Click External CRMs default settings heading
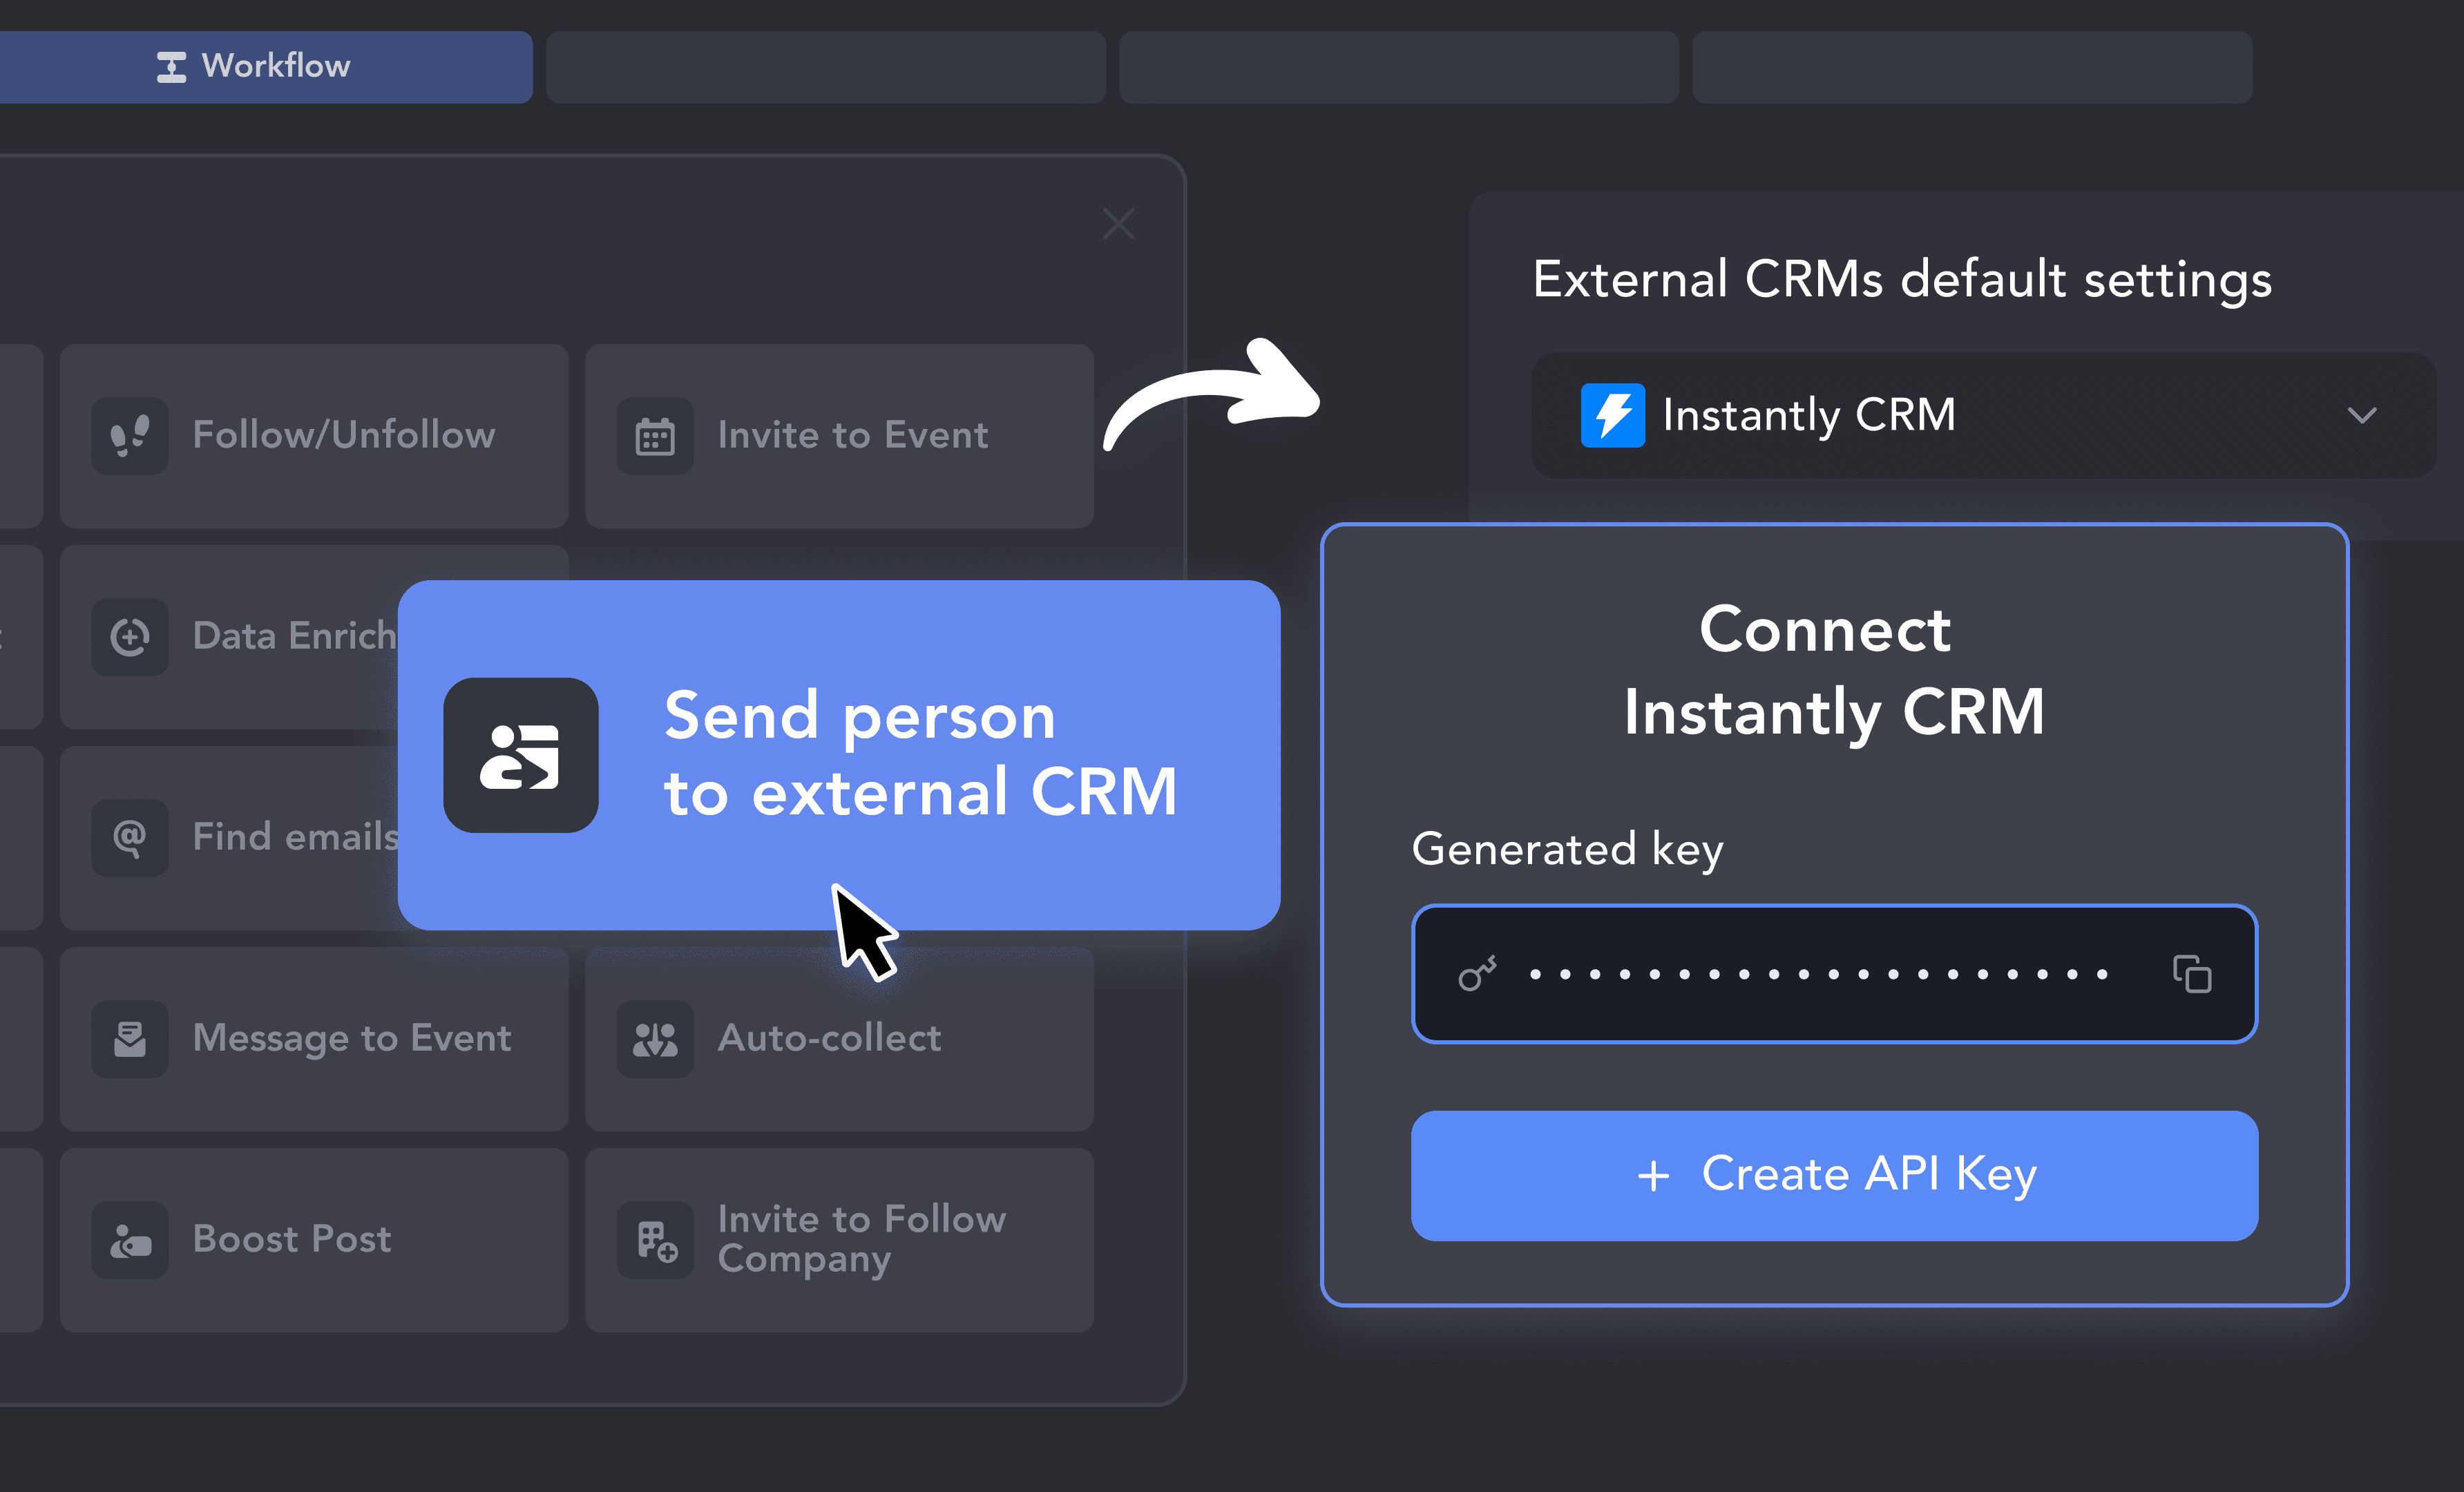The height and width of the screenshot is (1492, 2464). tap(1902, 280)
